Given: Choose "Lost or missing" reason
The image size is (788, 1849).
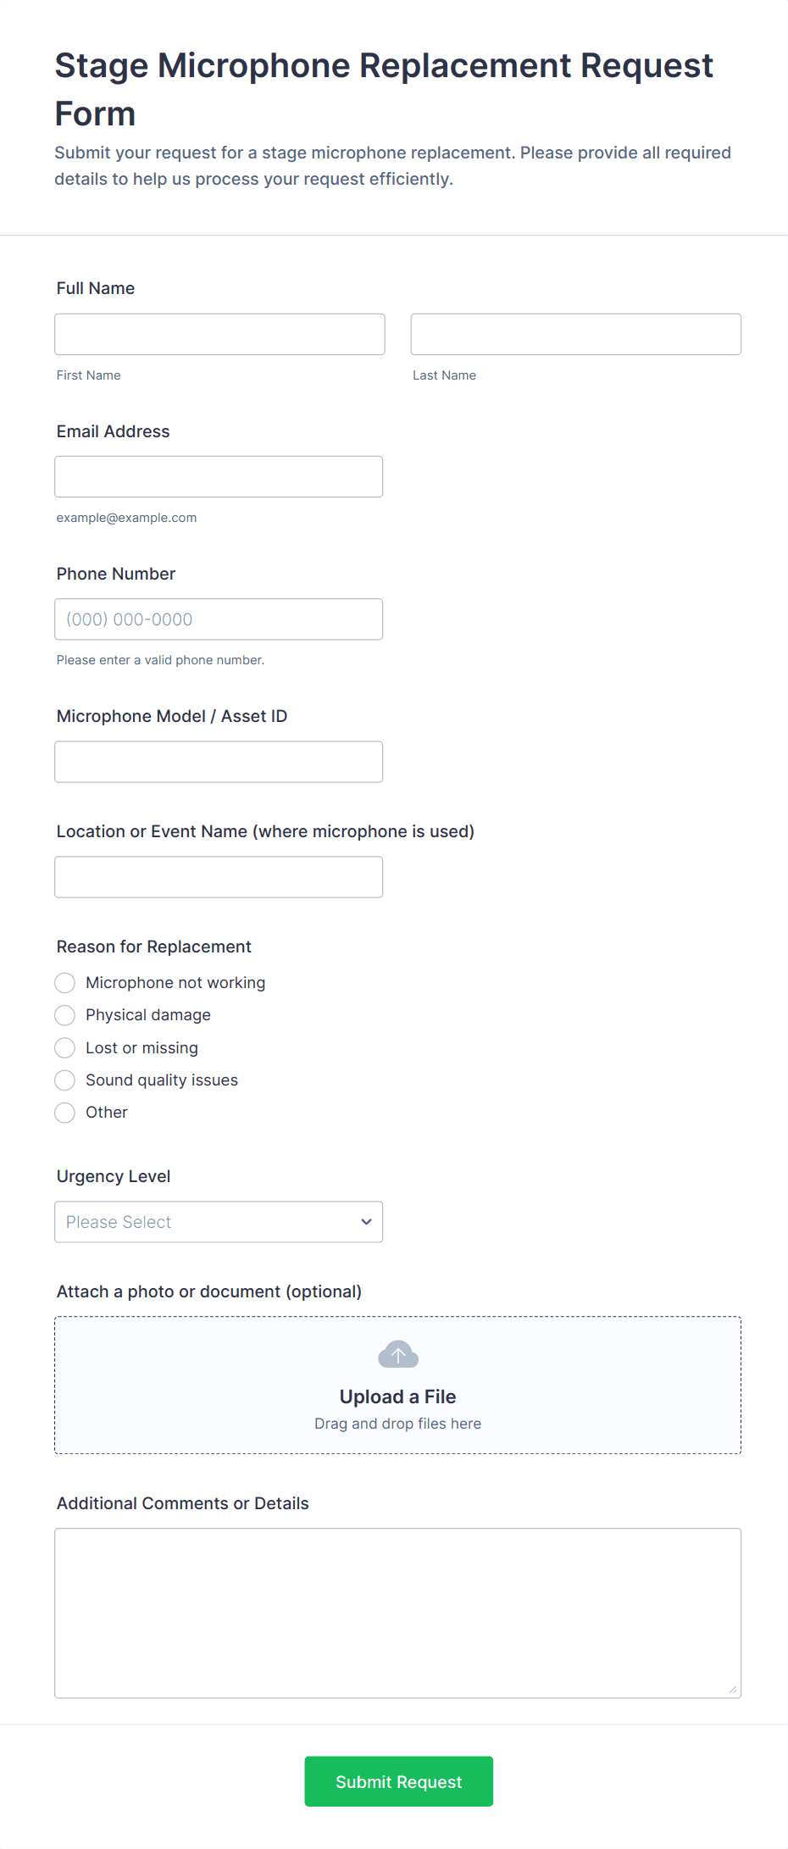Looking at the screenshot, I should click(x=64, y=1047).
